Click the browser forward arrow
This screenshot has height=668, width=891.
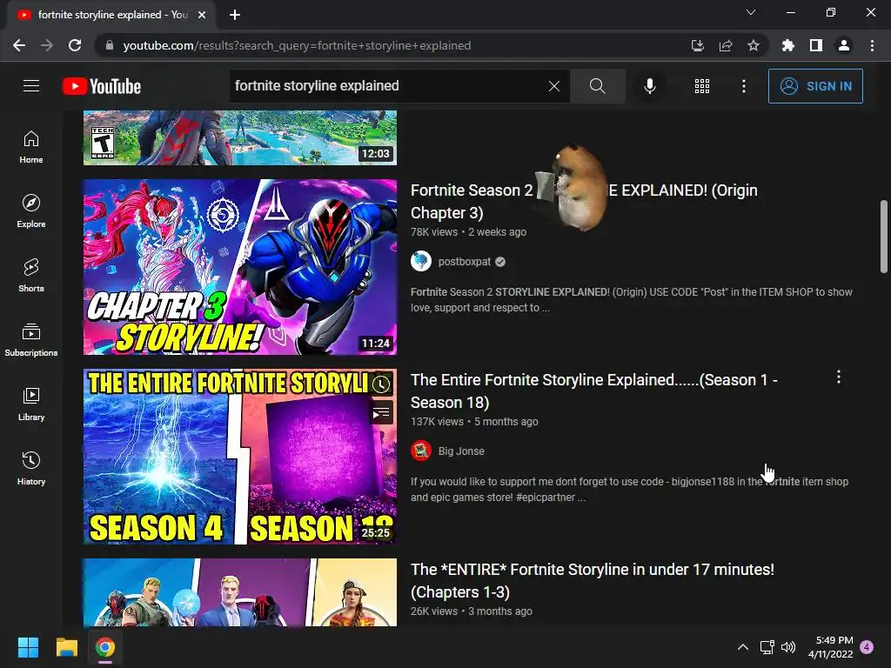point(47,45)
